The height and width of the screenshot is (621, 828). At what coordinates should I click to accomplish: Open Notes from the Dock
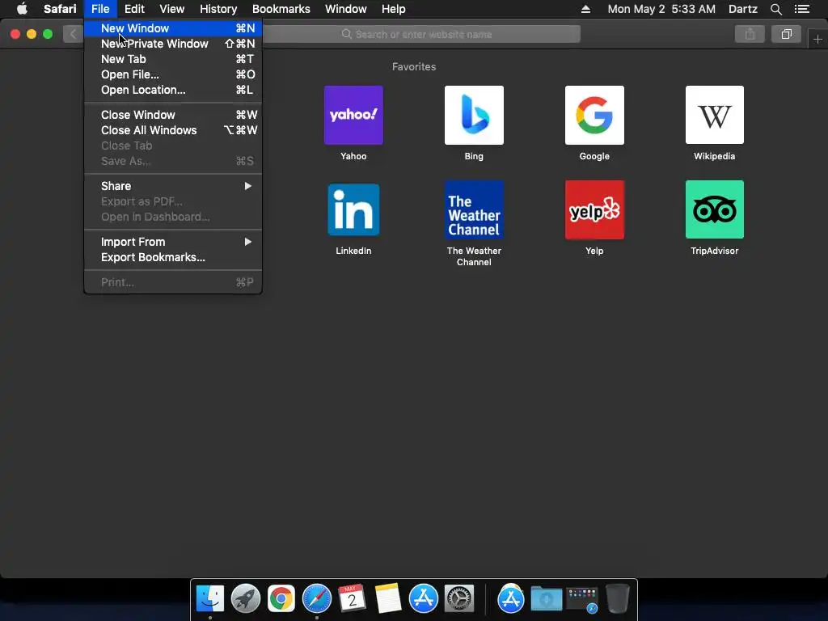pyautogui.click(x=387, y=599)
